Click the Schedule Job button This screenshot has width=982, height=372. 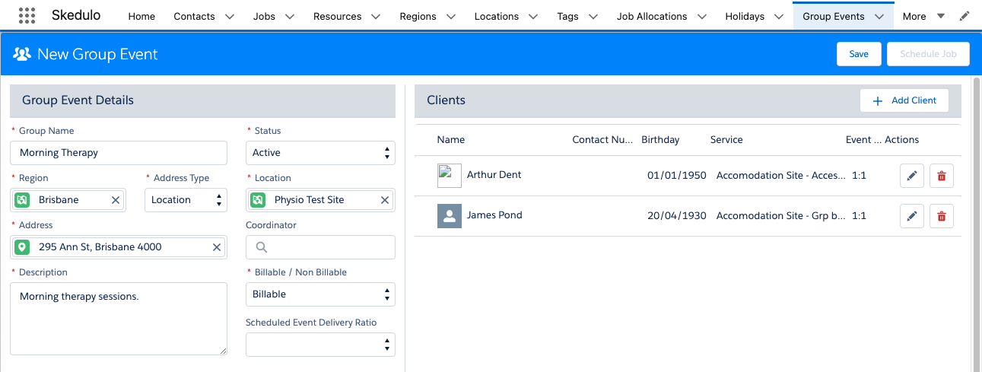pos(928,54)
